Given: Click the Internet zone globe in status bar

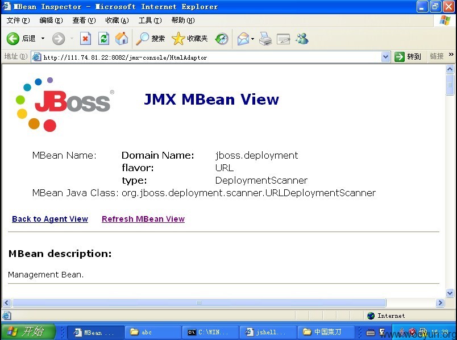Looking at the screenshot, I should [x=371, y=316].
